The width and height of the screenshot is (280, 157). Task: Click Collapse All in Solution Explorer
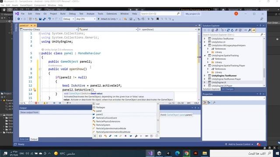(x=236, y=30)
